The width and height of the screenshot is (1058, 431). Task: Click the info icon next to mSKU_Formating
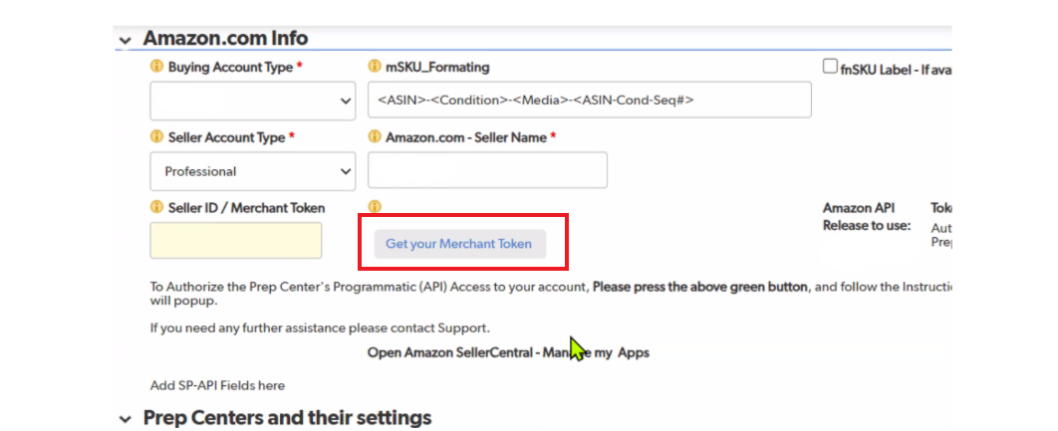click(374, 67)
